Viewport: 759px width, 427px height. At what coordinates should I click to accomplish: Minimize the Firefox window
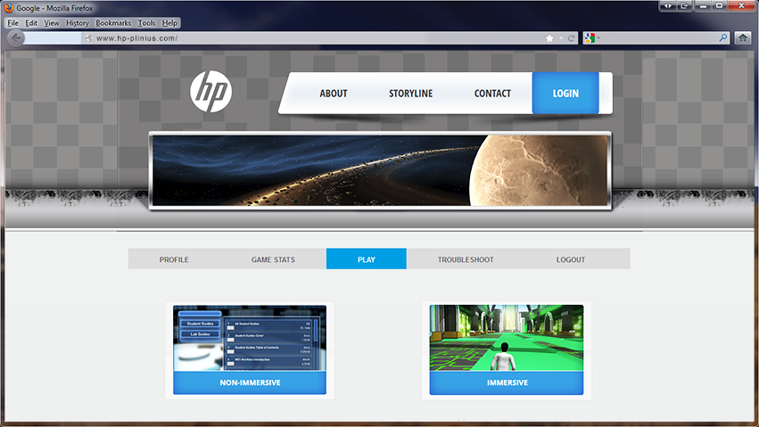[704, 6]
